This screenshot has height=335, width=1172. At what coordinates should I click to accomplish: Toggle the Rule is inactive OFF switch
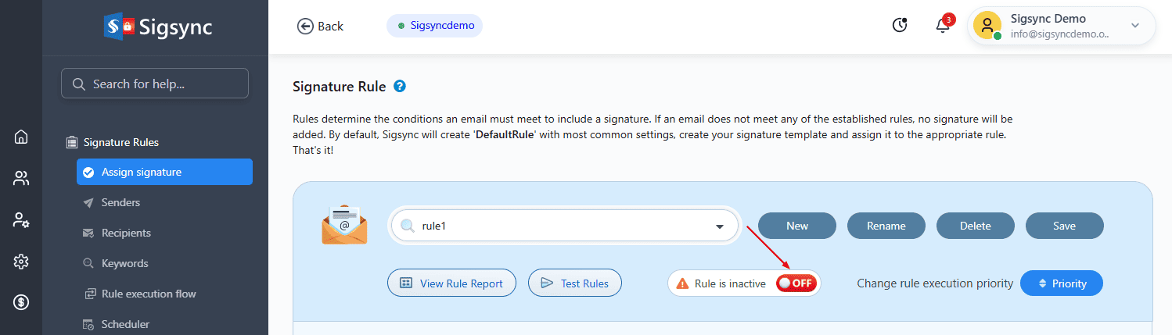tap(796, 283)
